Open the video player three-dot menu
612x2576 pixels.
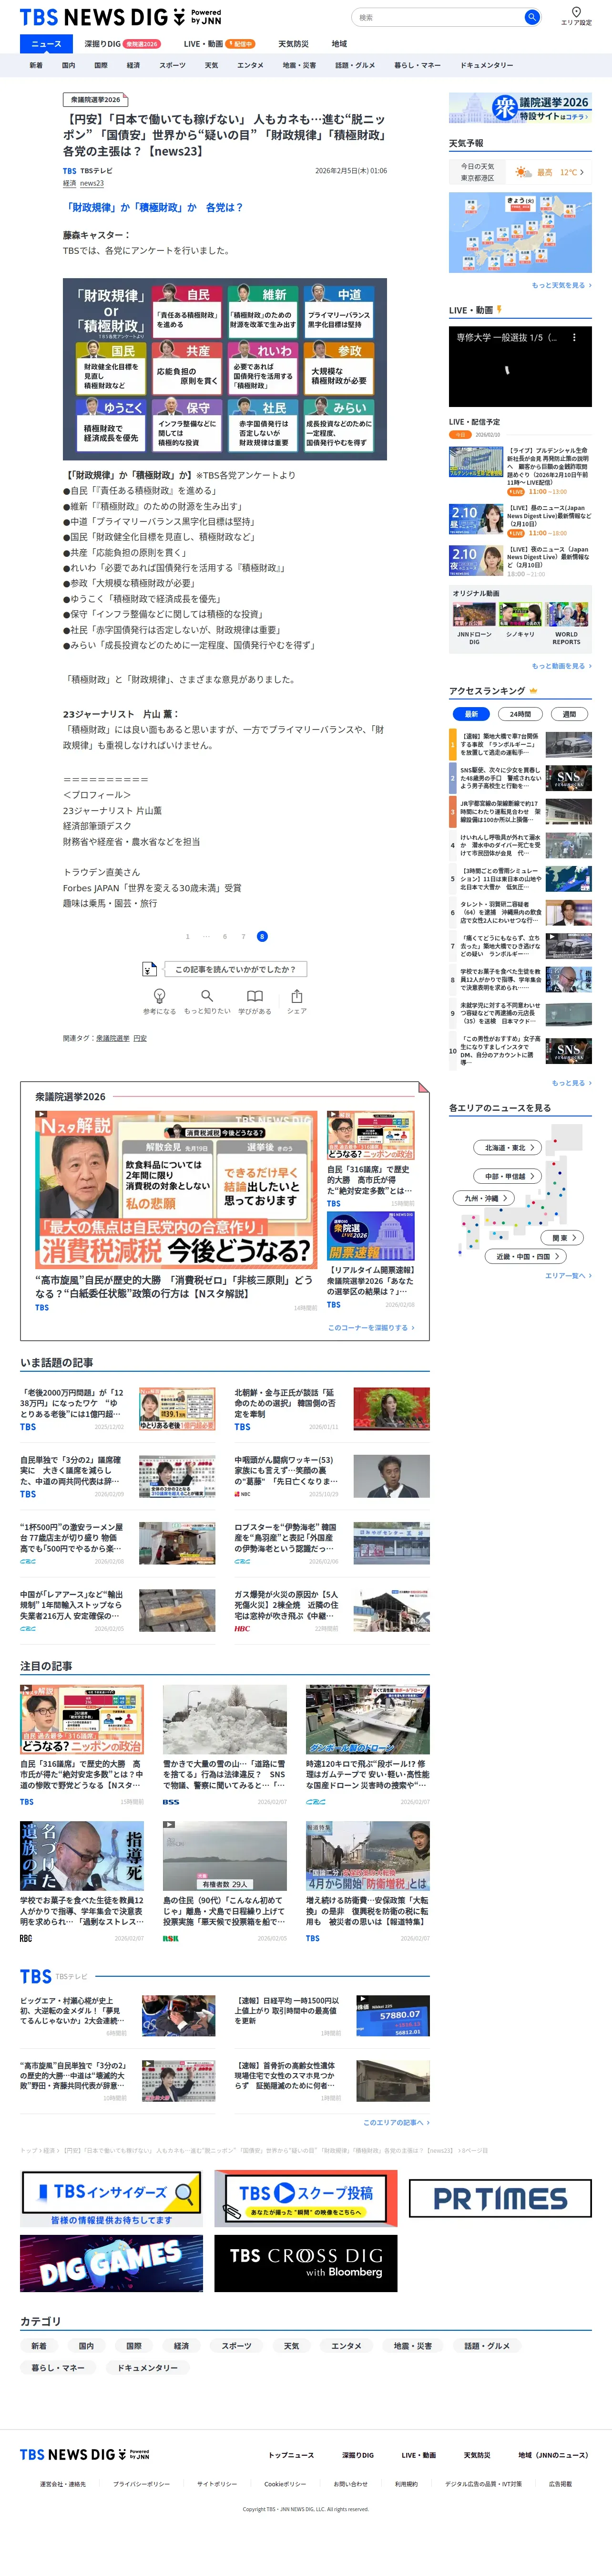[574, 338]
